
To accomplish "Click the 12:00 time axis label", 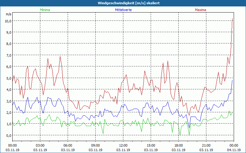I will click(123, 146).
